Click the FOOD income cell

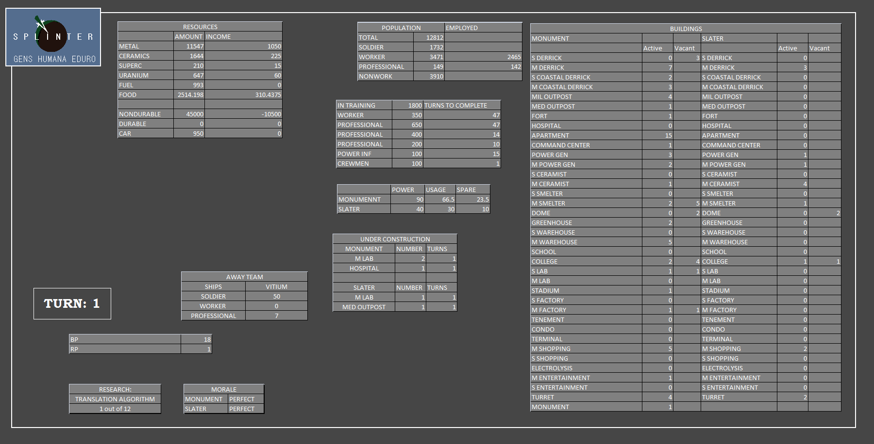point(243,95)
